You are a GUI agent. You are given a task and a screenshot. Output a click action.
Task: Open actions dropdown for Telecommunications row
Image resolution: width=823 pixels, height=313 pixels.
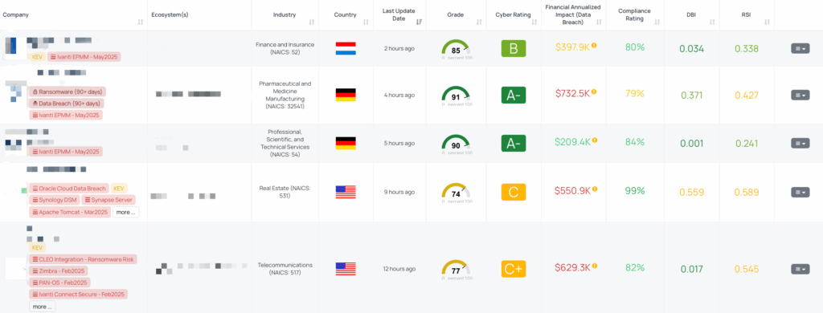pos(800,269)
